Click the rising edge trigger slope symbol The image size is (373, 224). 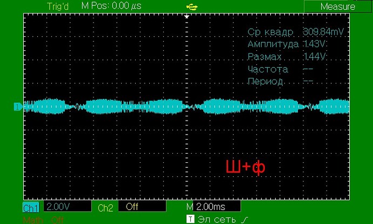(246, 219)
